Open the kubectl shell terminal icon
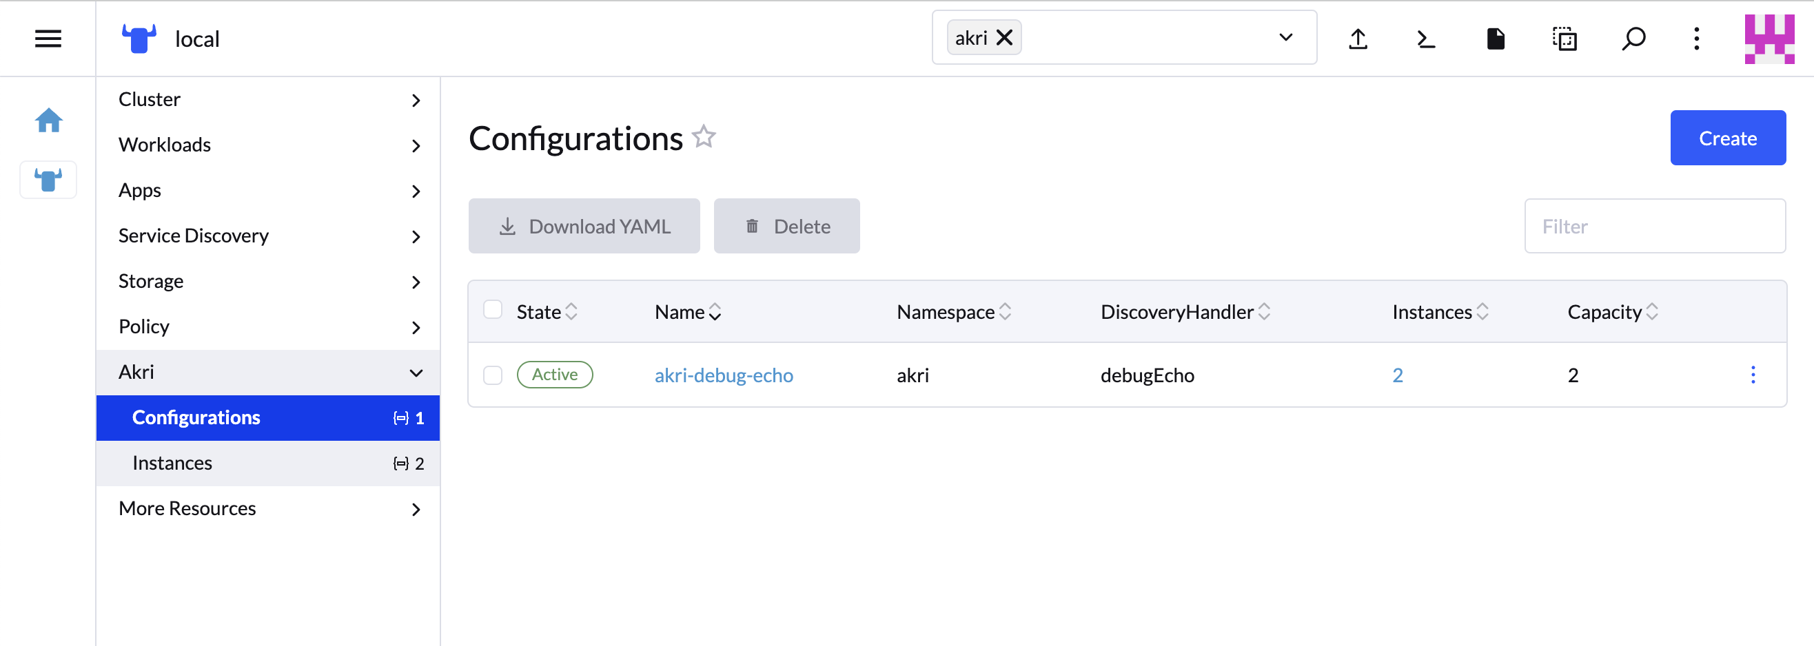Screen dimensions: 1814x646 pyautogui.click(x=1425, y=39)
